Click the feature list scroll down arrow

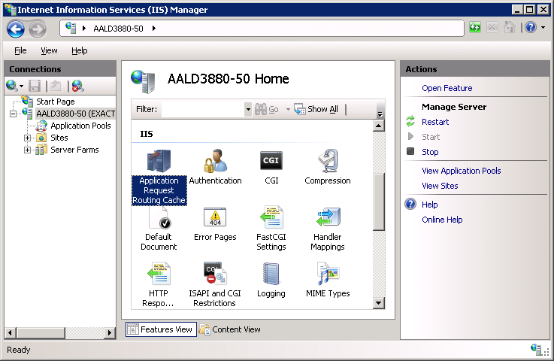pyautogui.click(x=379, y=302)
